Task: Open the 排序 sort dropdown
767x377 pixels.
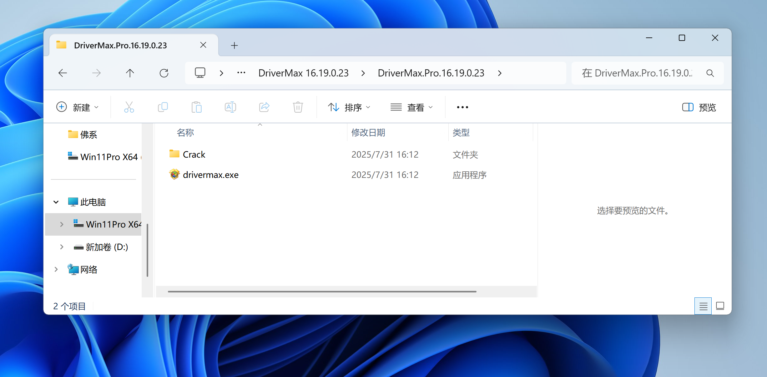Action: tap(349, 107)
